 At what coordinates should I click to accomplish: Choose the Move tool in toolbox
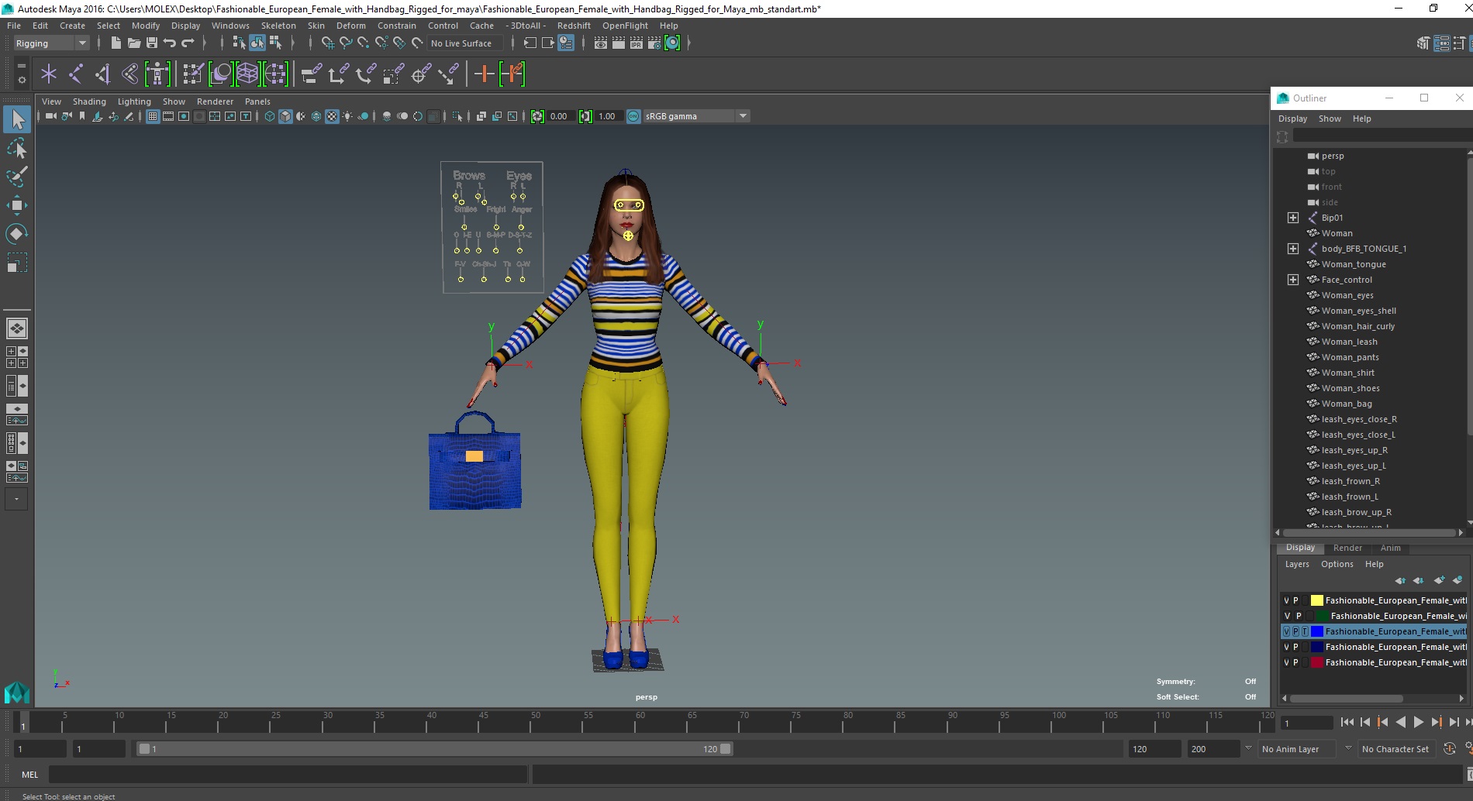17,205
